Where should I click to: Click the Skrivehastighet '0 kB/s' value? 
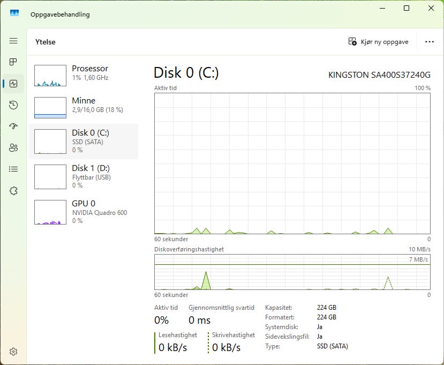(226, 347)
